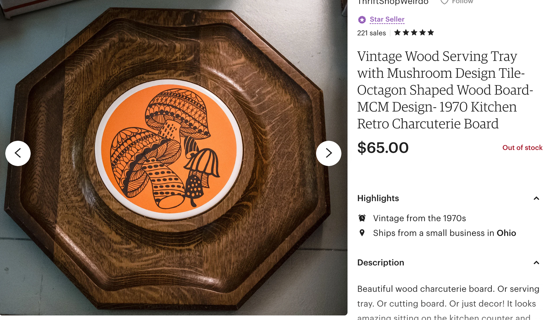Screen dimensions: 547x320
Task: Click the purple Star Seller badge icon
Action: point(362,20)
